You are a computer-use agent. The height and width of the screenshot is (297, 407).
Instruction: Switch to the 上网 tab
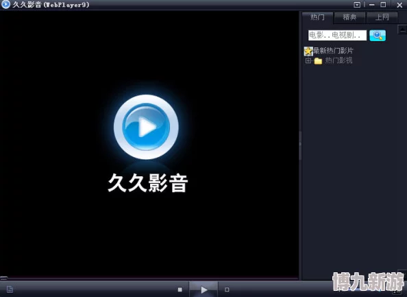(x=382, y=17)
